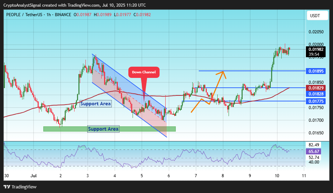Click the 0.01700 price axis tick
Viewport: 333px width, 193px height.
tap(316, 120)
